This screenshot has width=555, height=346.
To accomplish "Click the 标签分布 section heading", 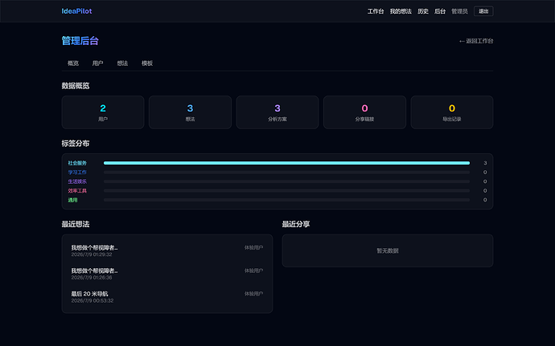I will (x=76, y=144).
